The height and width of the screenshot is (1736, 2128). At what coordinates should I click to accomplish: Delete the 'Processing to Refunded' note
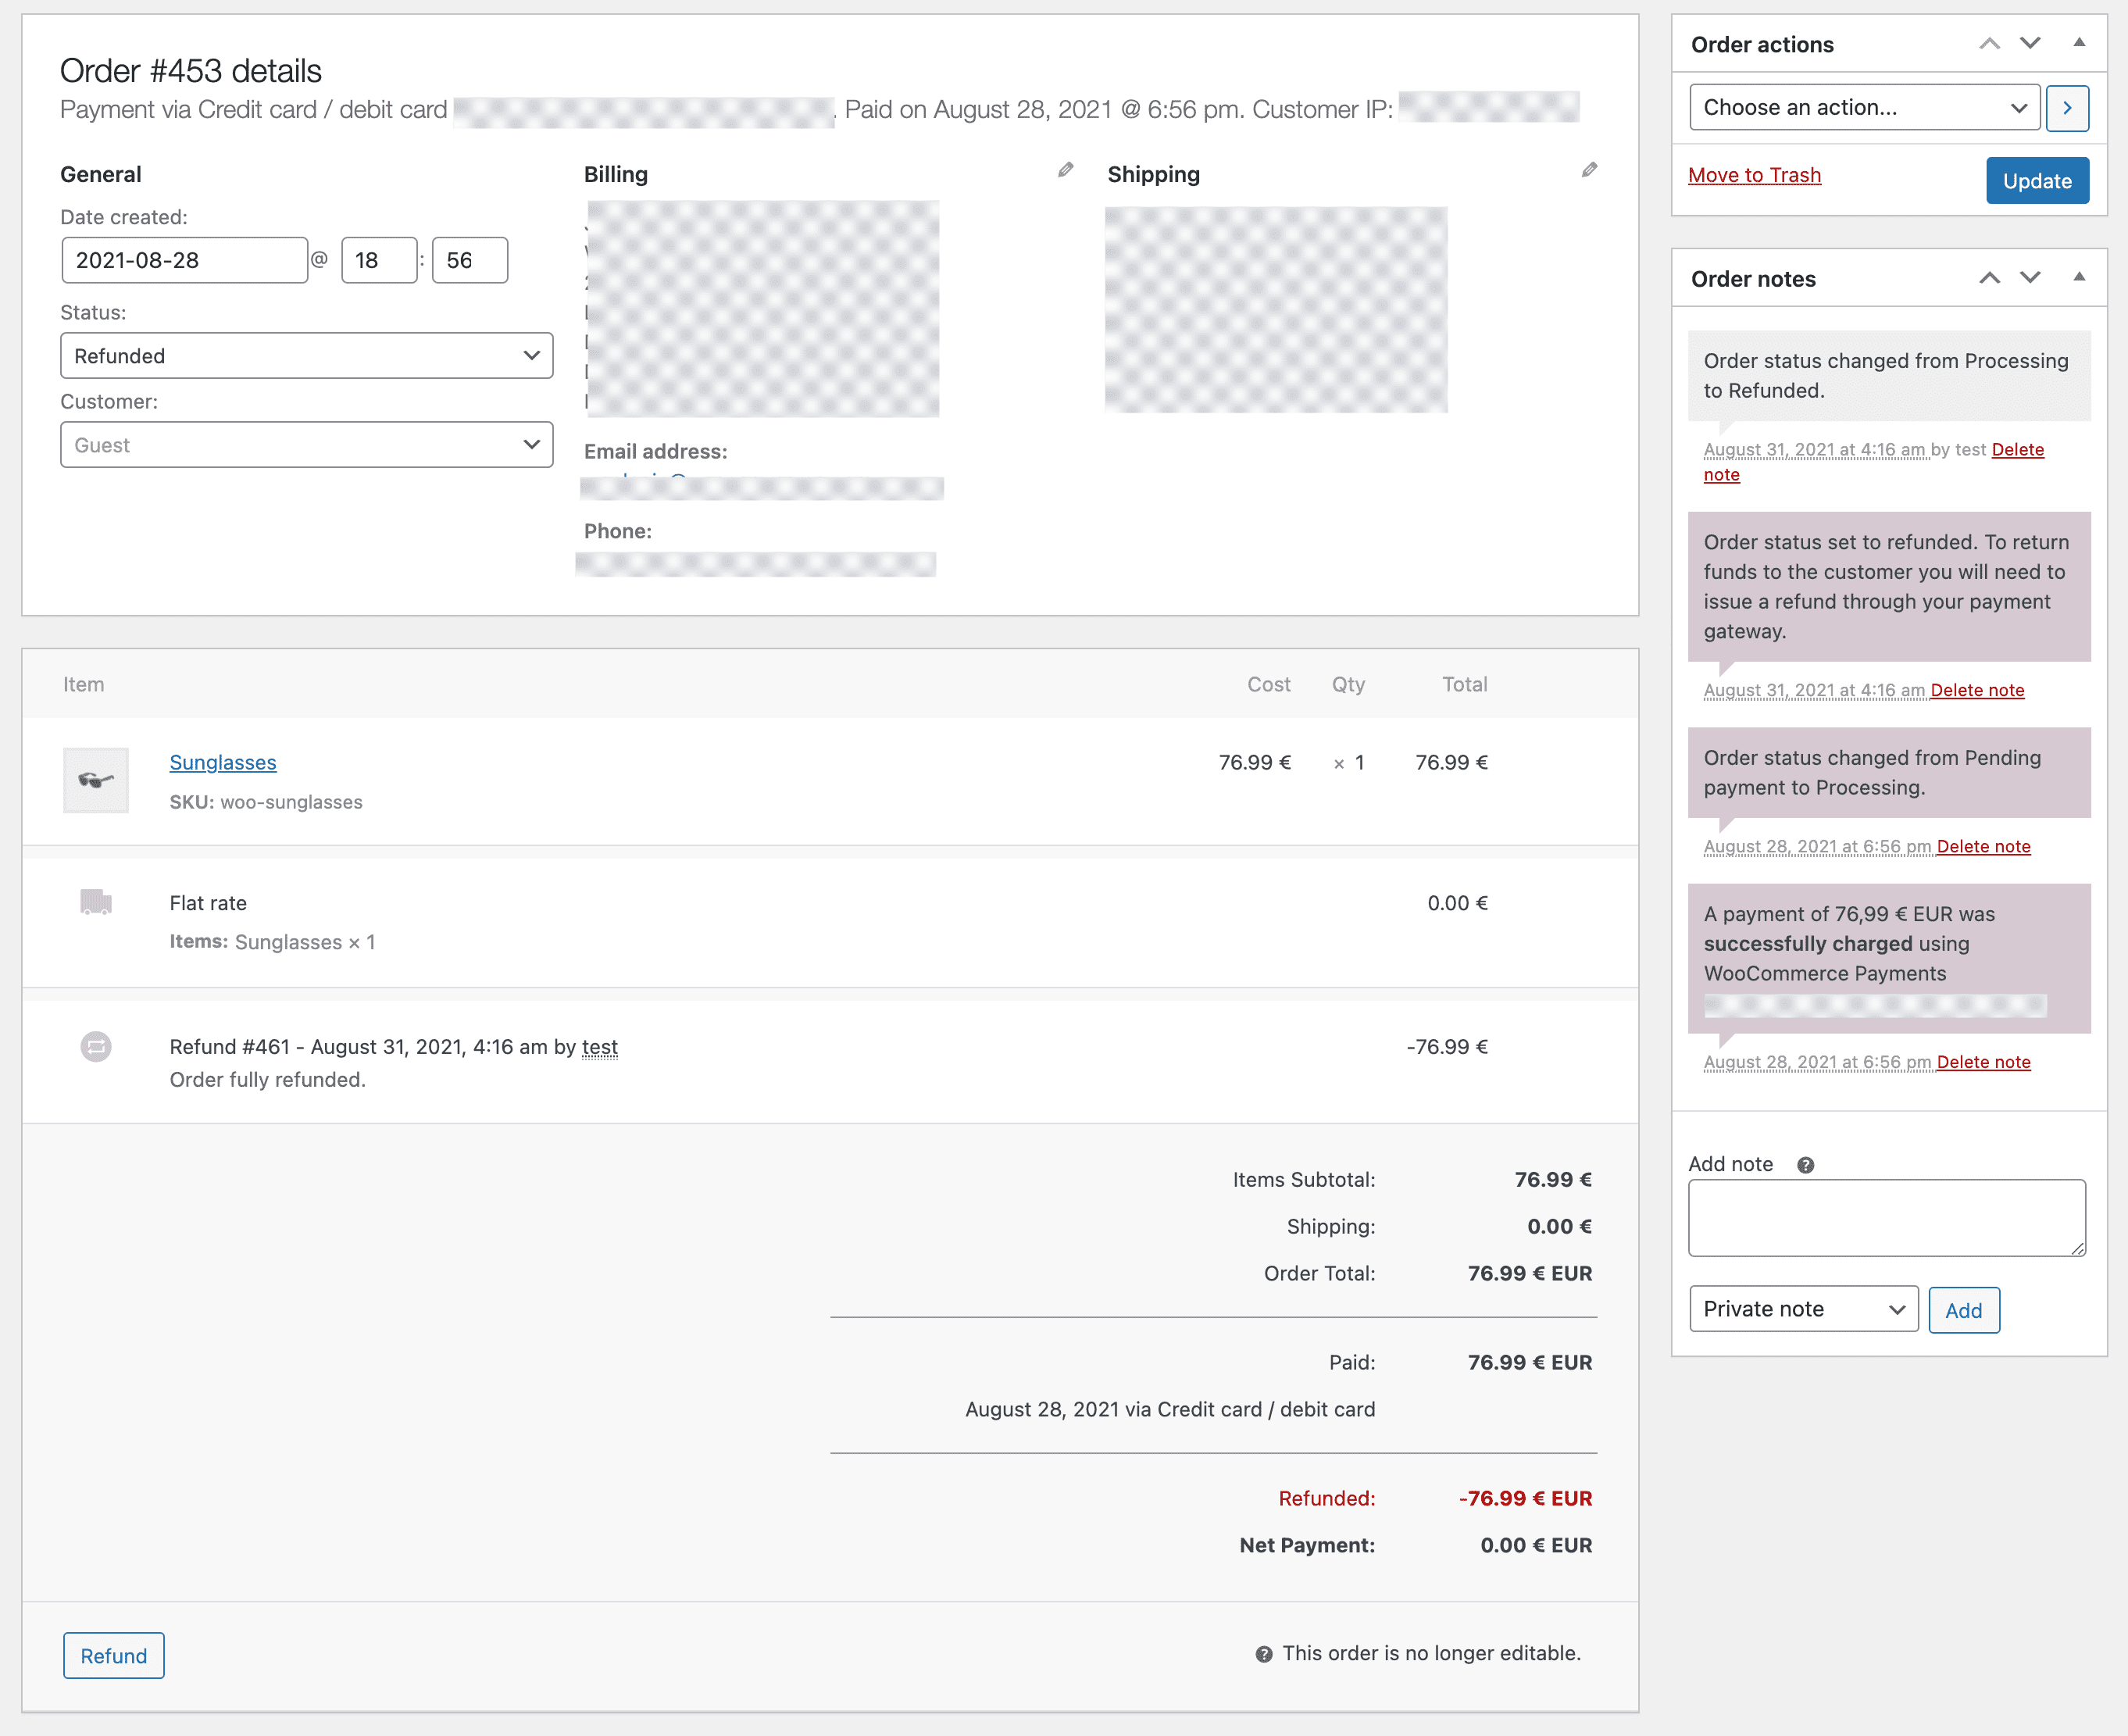[x=2017, y=449]
